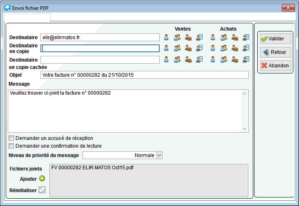The image size is (299, 206).
Task: Click the Valider button
Action: tap(276, 39)
